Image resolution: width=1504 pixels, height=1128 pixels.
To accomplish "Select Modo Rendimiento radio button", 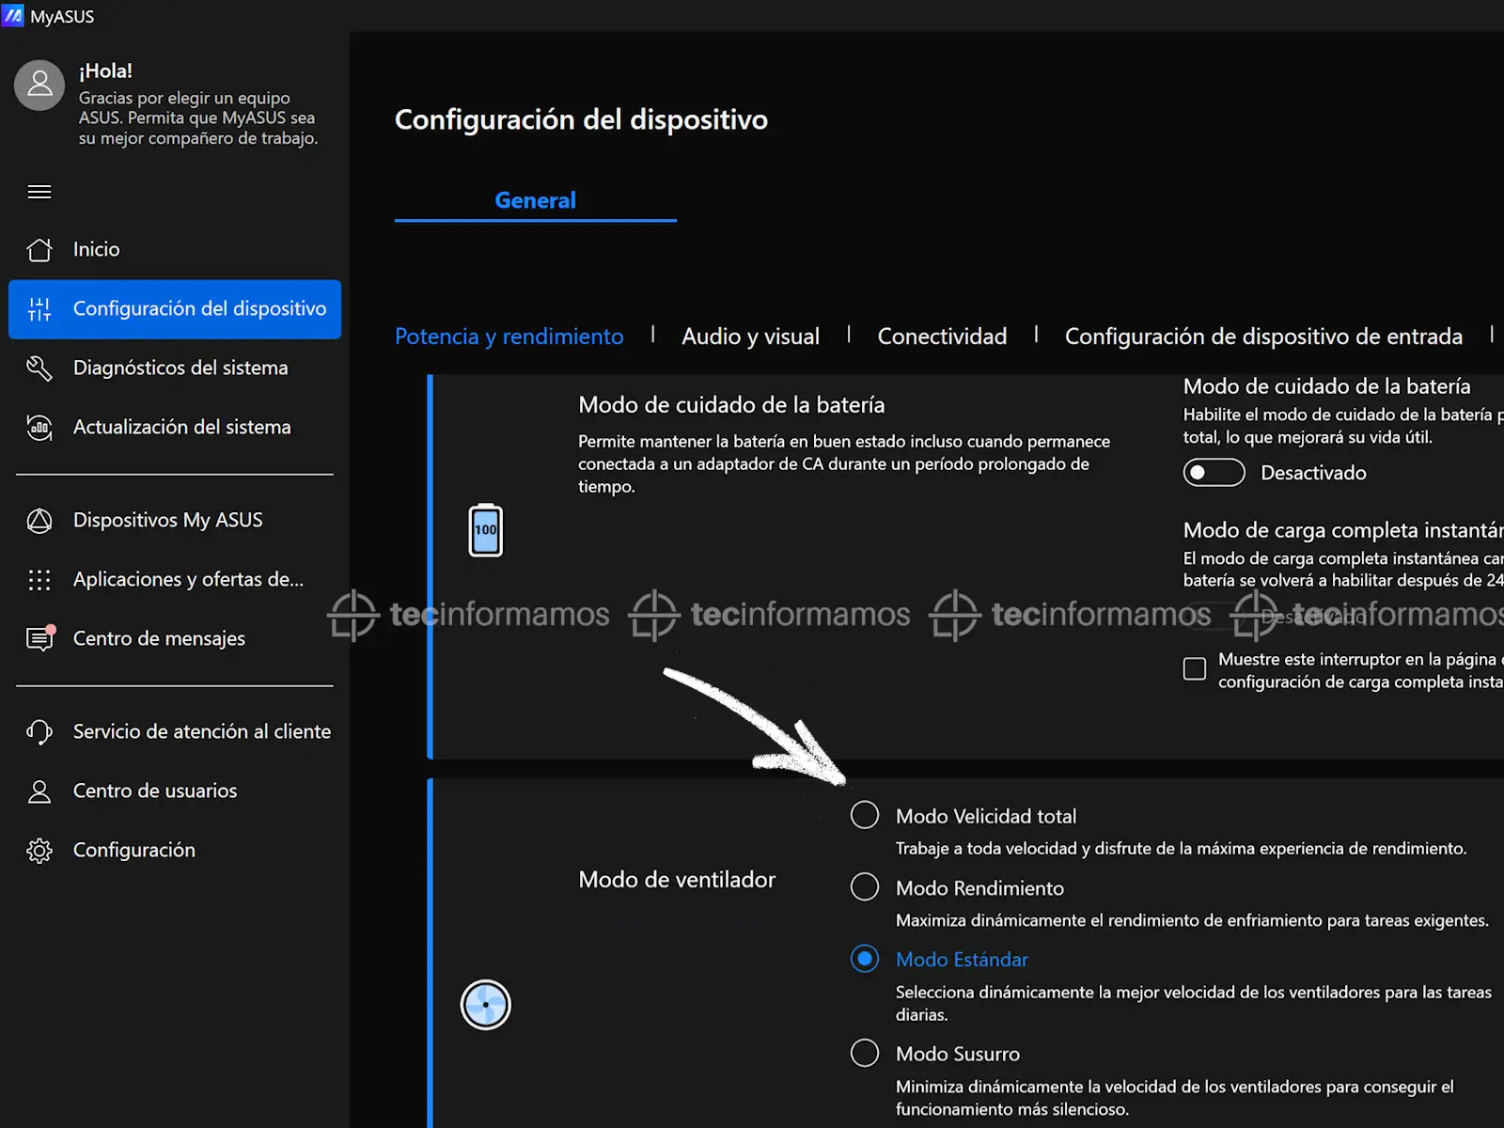I will (x=865, y=886).
